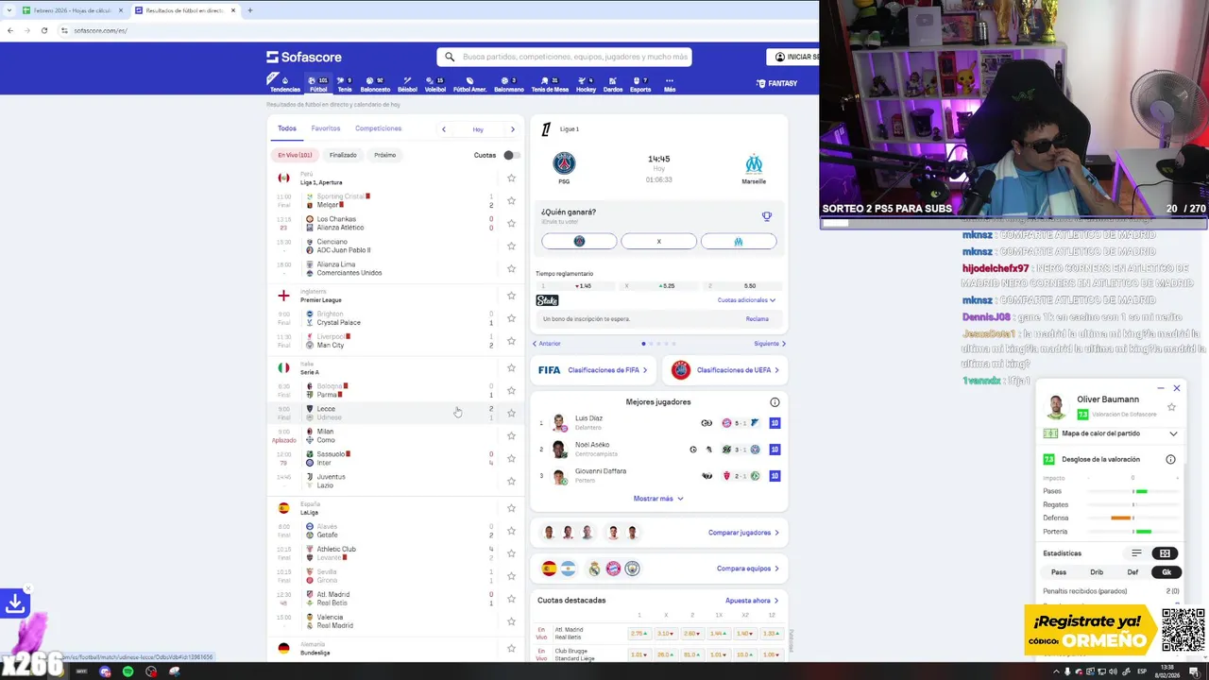
Task: Open the FANTASY link in header
Action: click(x=777, y=83)
